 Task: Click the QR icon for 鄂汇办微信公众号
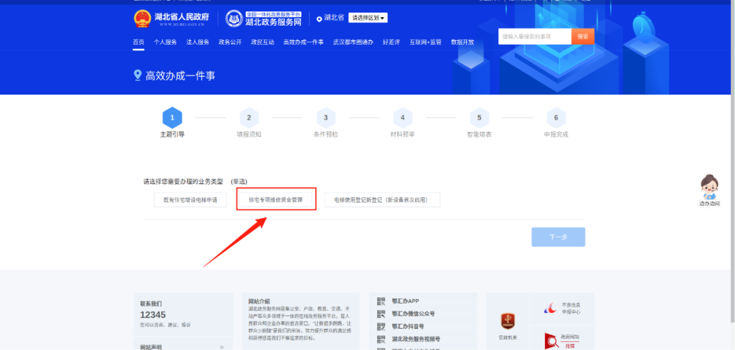click(x=382, y=314)
